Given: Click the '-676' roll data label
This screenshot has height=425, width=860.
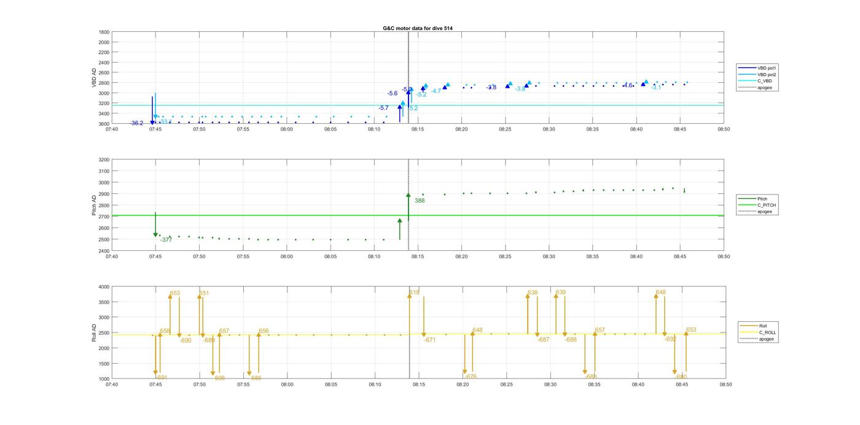Looking at the screenshot, I should (471, 377).
